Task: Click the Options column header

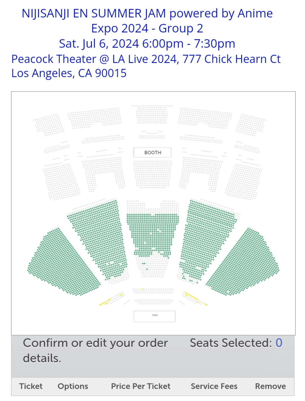Action: click(x=73, y=386)
